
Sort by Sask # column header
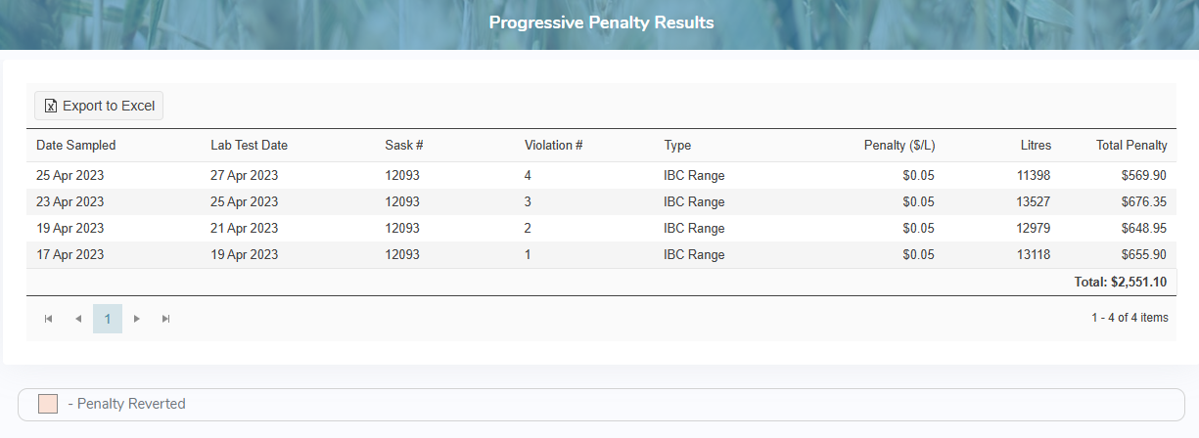click(x=404, y=146)
